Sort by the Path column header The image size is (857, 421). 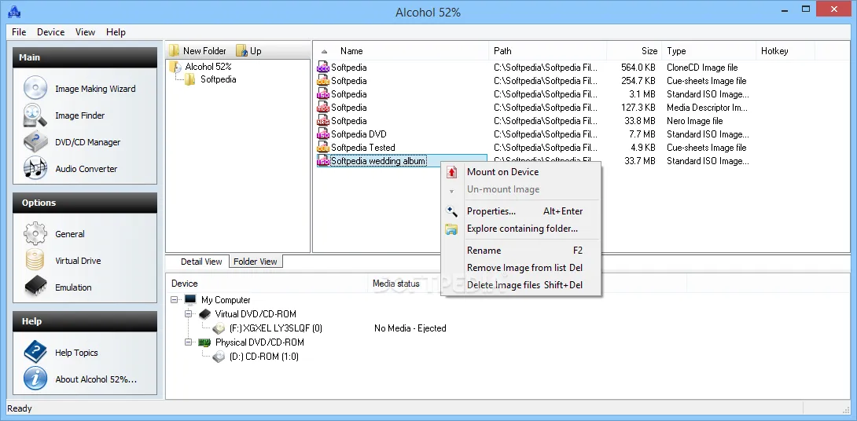[547, 51]
